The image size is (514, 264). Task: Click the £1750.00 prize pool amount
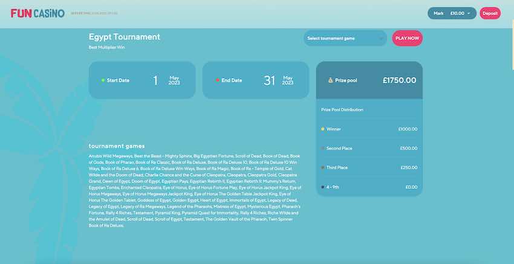click(x=399, y=80)
